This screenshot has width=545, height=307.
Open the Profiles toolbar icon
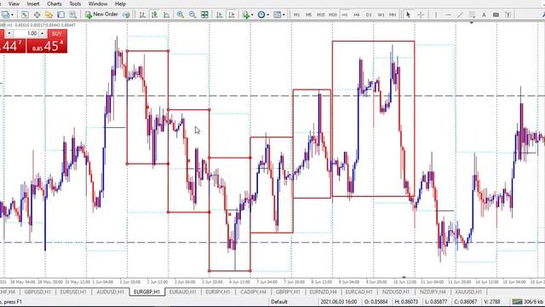(5, 14)
